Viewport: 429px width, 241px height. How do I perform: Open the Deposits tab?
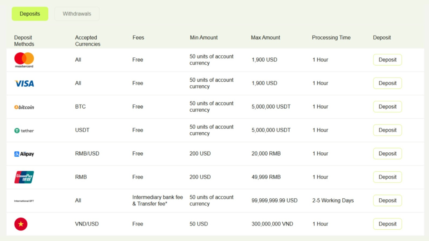point(30,14)
